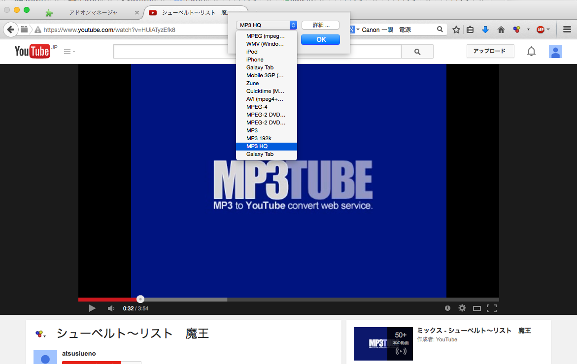Screen dimensions: 577x364
Task: Click the YouTube search button
Action: pyautogui.click(x=417, y=52)
